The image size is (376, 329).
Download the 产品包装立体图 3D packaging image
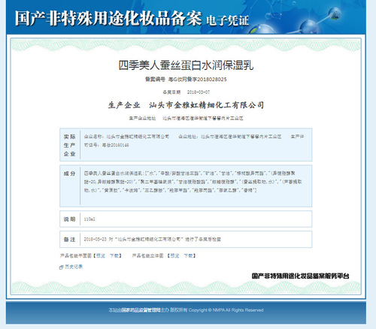[188, 255]
